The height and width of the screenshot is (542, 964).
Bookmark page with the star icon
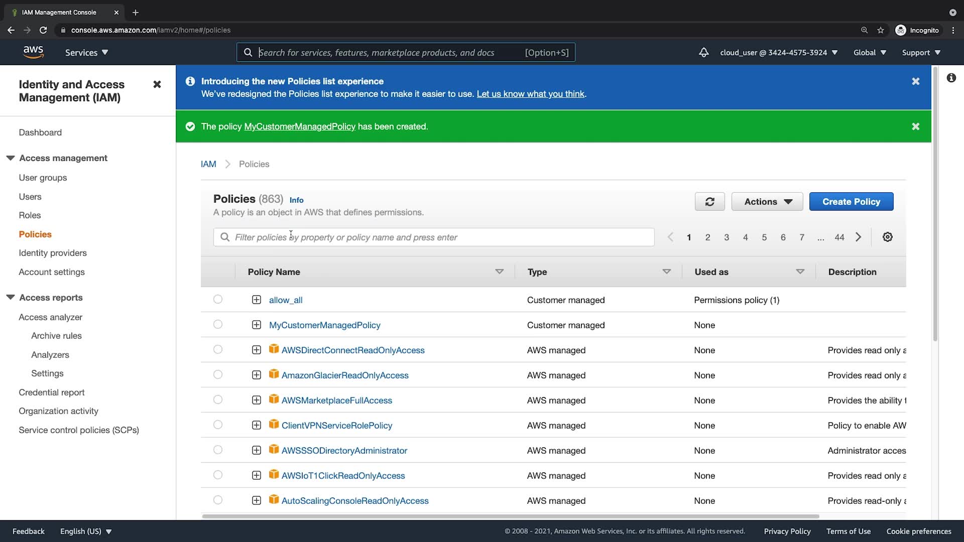880,30
